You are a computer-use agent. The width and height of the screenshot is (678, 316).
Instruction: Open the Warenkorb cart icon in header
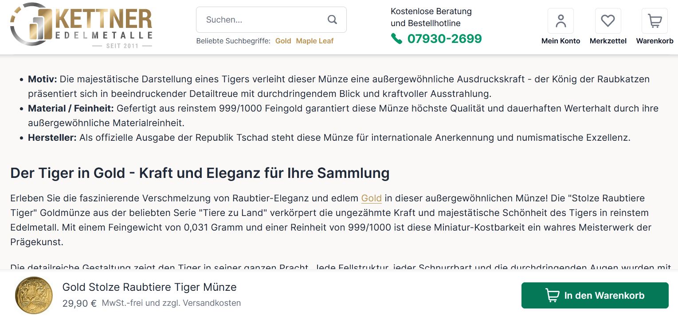point(654,21)
